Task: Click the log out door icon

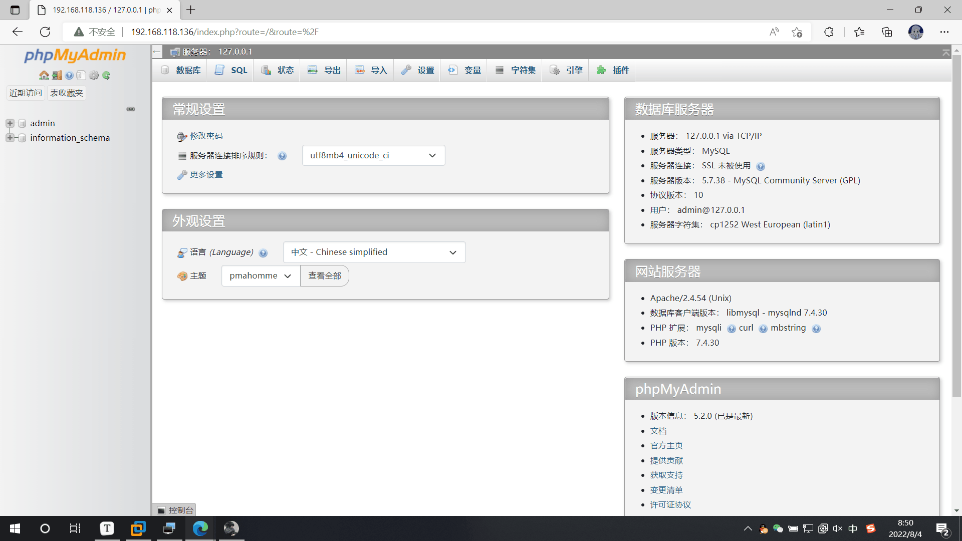Action: click(x=57, y=75)
